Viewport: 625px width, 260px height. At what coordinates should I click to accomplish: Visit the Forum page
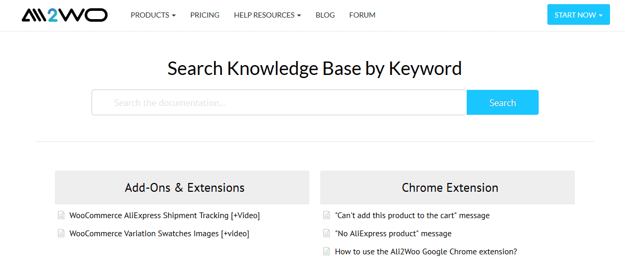[362, 15]
